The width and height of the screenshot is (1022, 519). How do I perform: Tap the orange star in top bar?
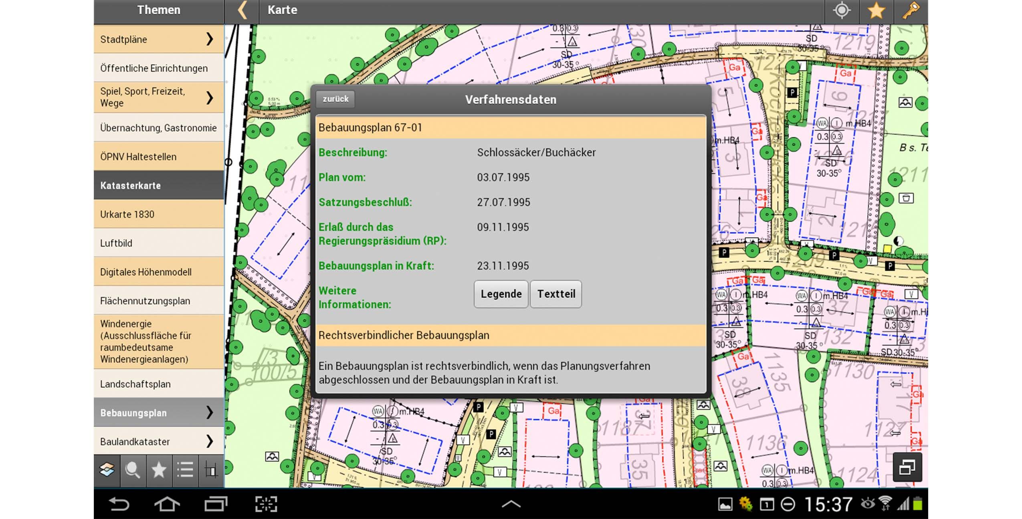(876, 11)
